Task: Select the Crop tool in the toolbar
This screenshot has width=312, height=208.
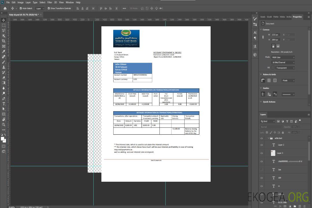Action: [x=3, y=41]
